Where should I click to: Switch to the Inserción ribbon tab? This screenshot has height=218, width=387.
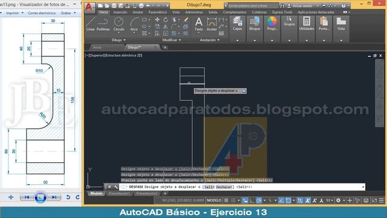pos(120,12)
